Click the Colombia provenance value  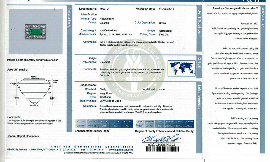pos(105,62)
